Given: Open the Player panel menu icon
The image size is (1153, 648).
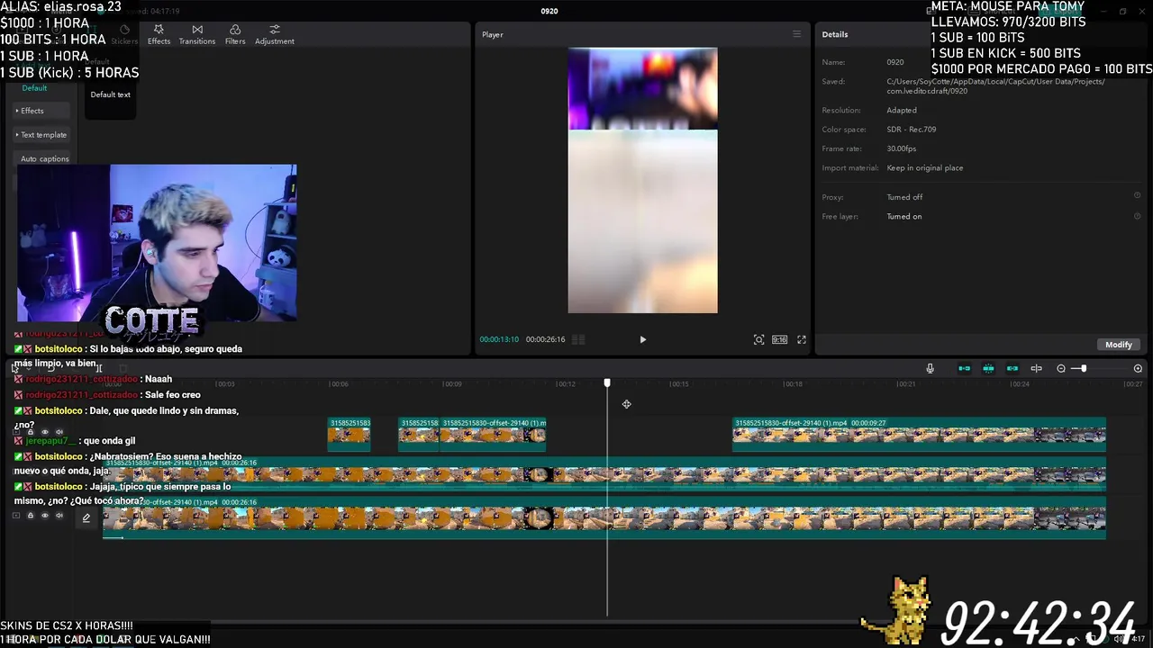Looking at the screenshot, I should [x=796, y=34].
